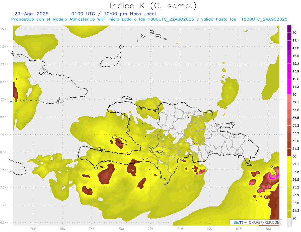Click the '73W' longitude axis label
Screen dimensions: 301x232
tap(121, 228)
